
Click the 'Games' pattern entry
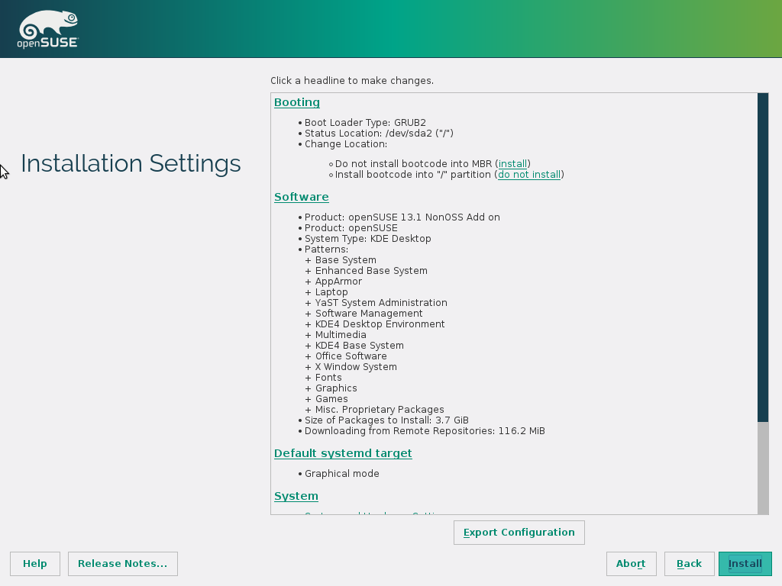[x=331, y=399]
